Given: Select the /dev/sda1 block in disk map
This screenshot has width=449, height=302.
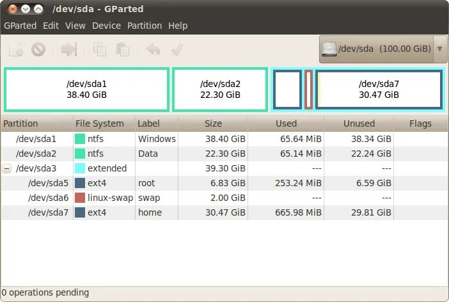Looking at the screenshot, I should coord(86,90).
